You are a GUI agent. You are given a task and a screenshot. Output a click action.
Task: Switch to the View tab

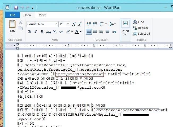pyautogui.click(x=42, y=15)
